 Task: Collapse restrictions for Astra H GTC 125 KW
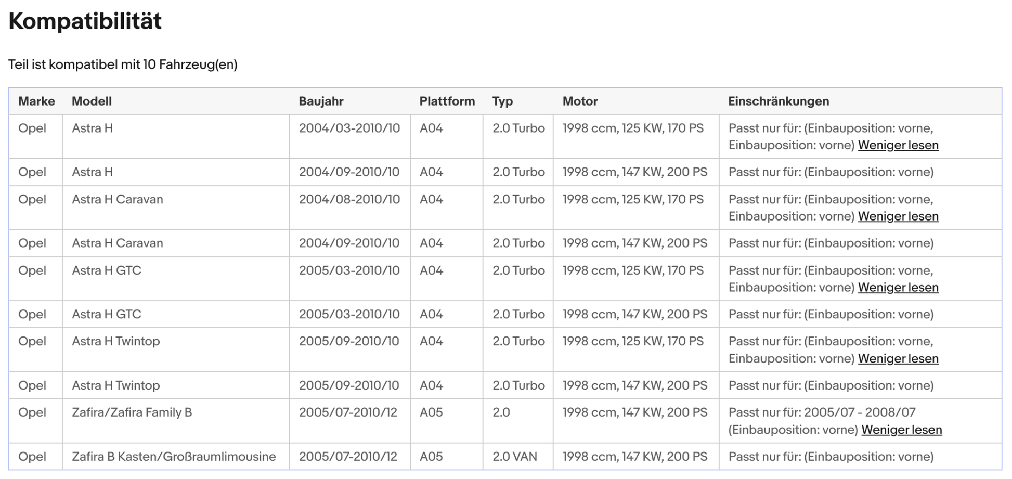coord(898,288)
